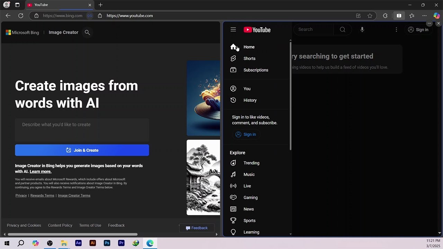Go to Home in YouTube sidebar
The image size is (443, 249).
(256, 47)
